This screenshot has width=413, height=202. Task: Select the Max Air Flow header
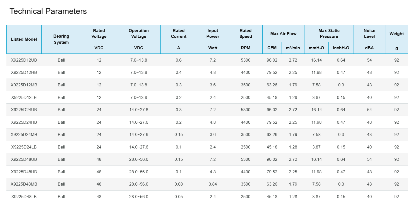pyautogui.click(x=283, y=34)
